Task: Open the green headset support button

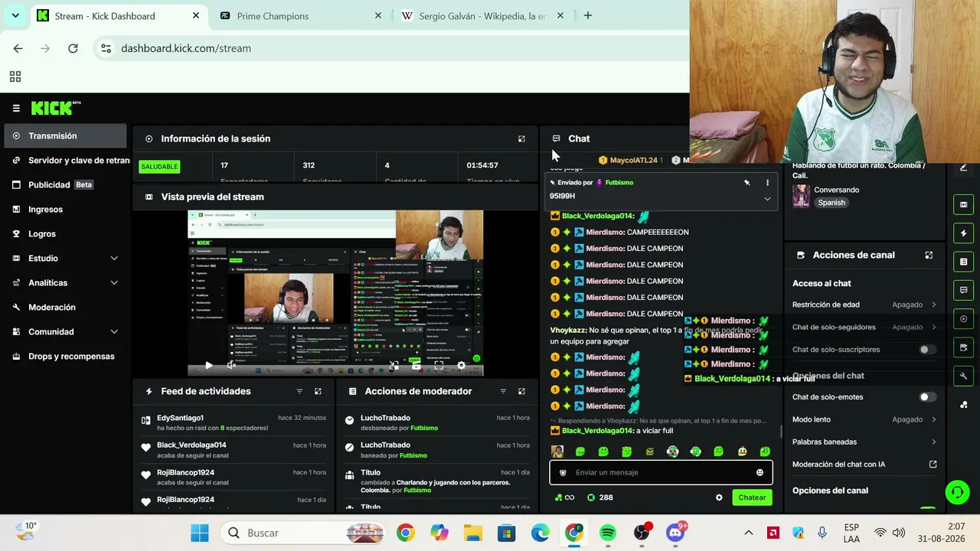Action: click(x=957, y=492)
